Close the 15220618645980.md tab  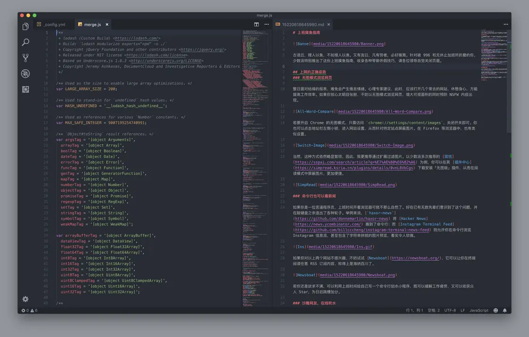329,25
